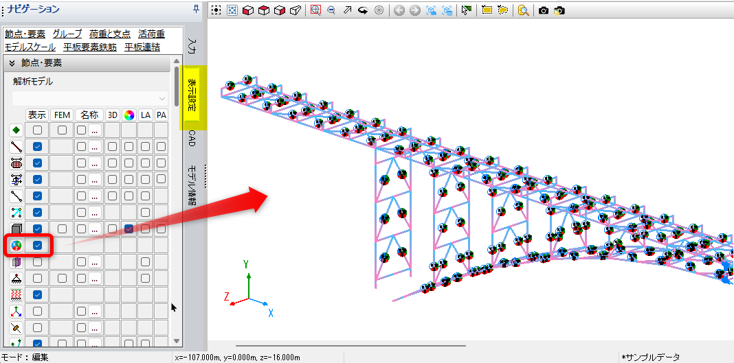Open the 活荷重 link
This screenshot has height=363, width=734.
pos(152,34)
